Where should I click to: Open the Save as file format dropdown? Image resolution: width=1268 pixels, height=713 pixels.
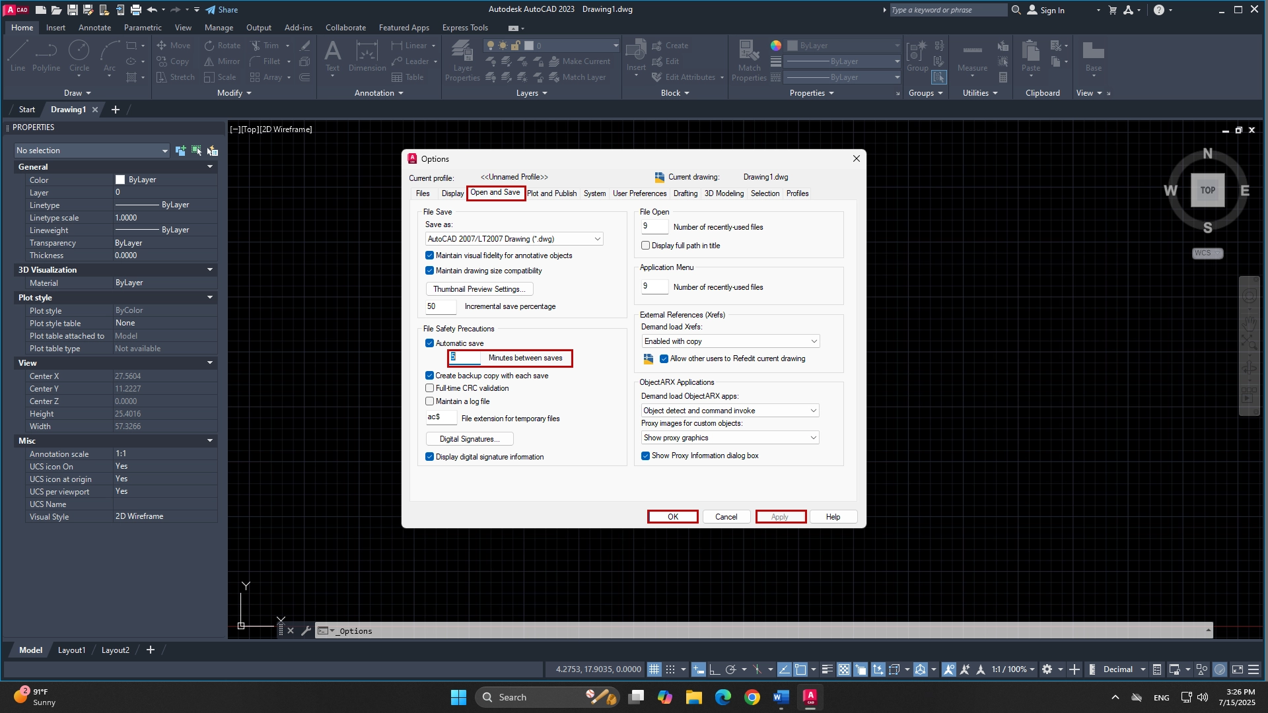514,239
